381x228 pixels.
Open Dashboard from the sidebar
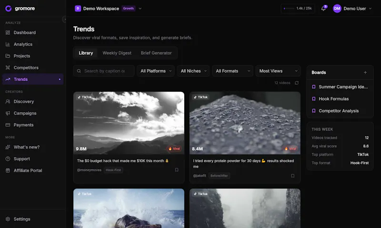coord(33,32)
